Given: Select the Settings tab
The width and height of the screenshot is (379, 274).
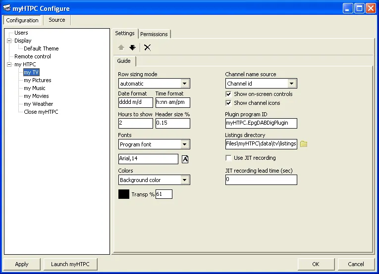Looking at the screenshot, I should coord(125,33).
